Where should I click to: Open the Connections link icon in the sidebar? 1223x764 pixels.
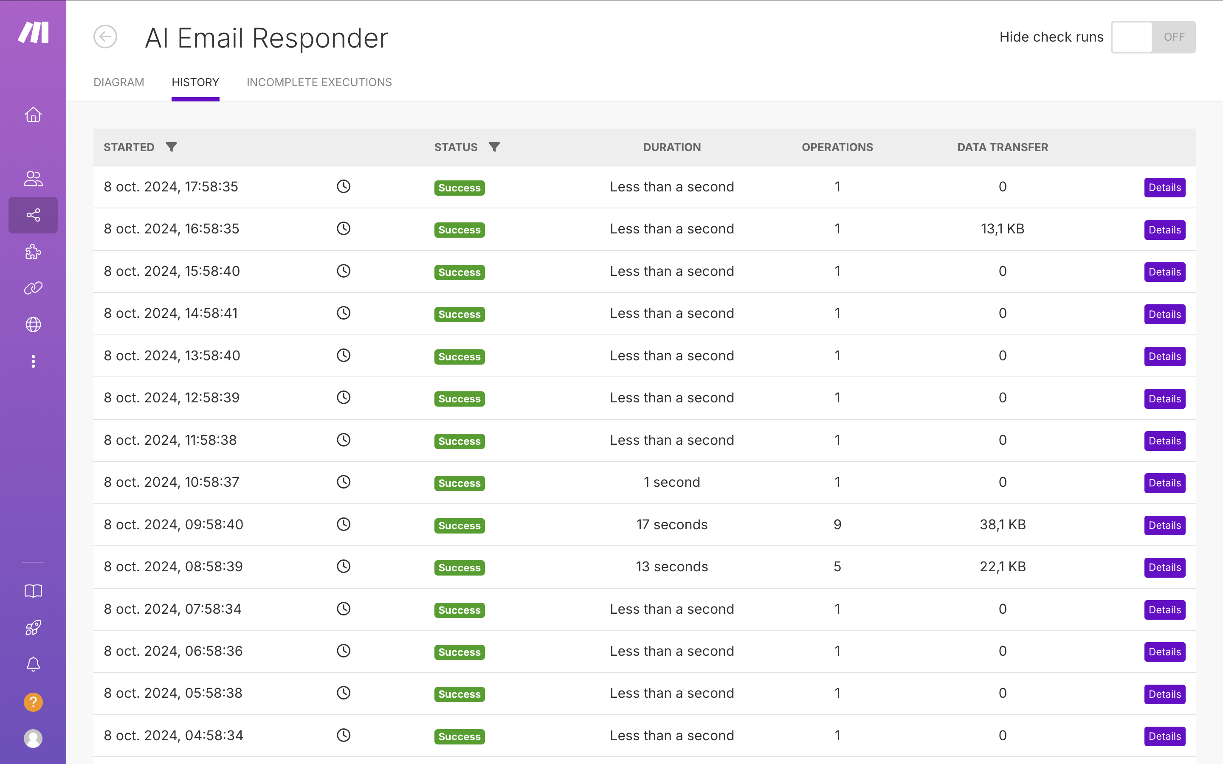click(x=33, y=288)
